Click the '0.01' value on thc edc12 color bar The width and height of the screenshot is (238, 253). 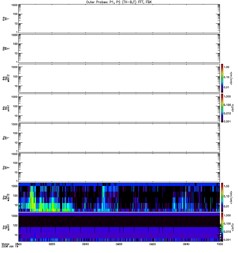tap(226, 207)
